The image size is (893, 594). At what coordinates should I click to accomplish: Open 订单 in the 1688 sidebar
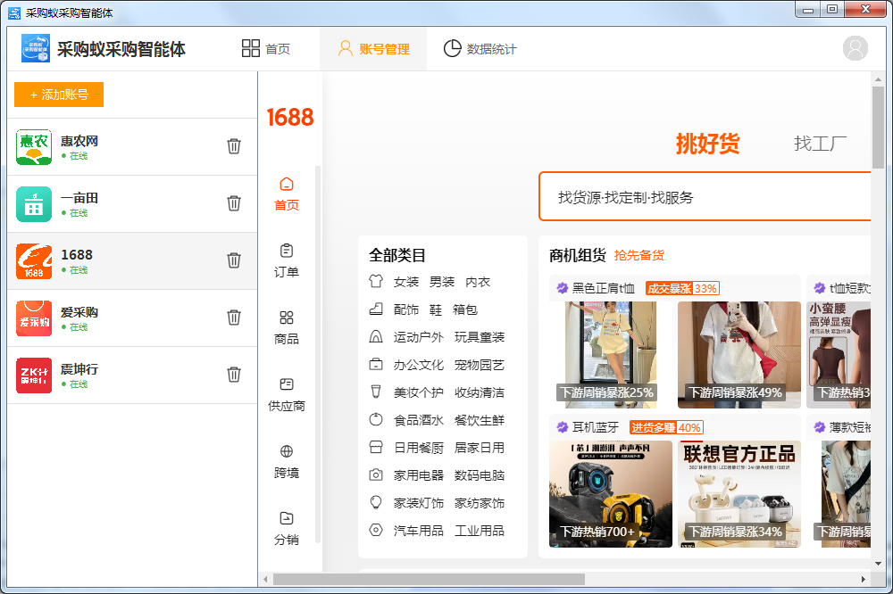pyautogui.click(x=287, y=261)
